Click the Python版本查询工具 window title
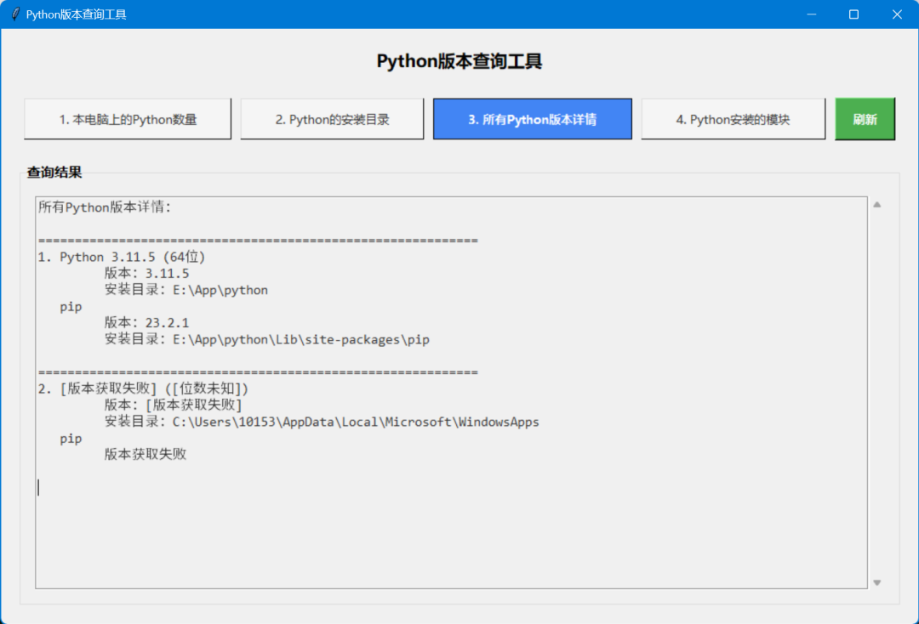Screen dimensions: 919x624 click(x=77, y=14)
